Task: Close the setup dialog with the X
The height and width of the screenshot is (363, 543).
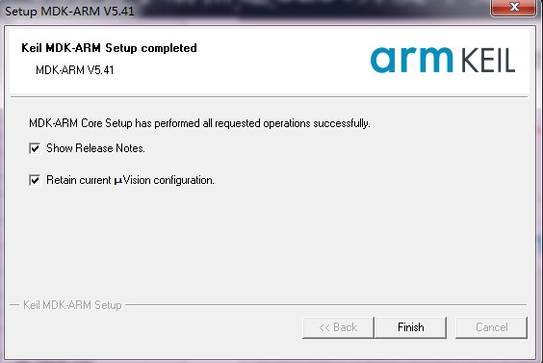Action: [x=514, y=7]
